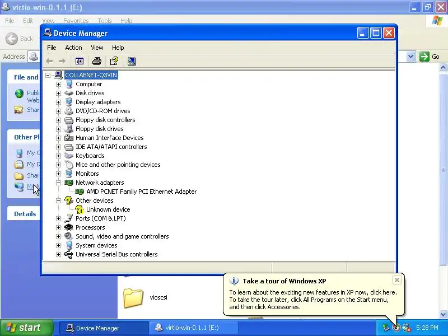
Task: Collapse the Network adapters node
Action: (59, 183)
